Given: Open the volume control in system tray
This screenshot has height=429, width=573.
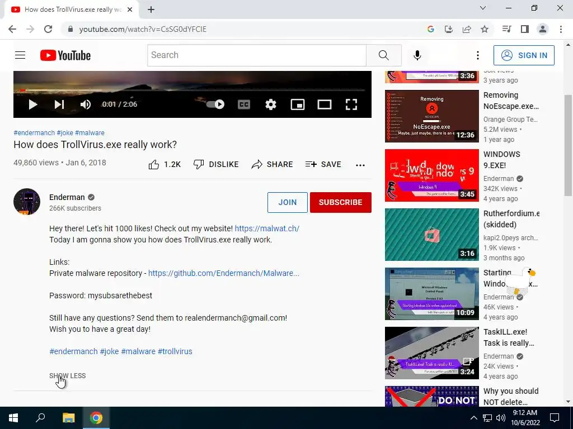Looking at the screenshot, I should tap(501, 418).
